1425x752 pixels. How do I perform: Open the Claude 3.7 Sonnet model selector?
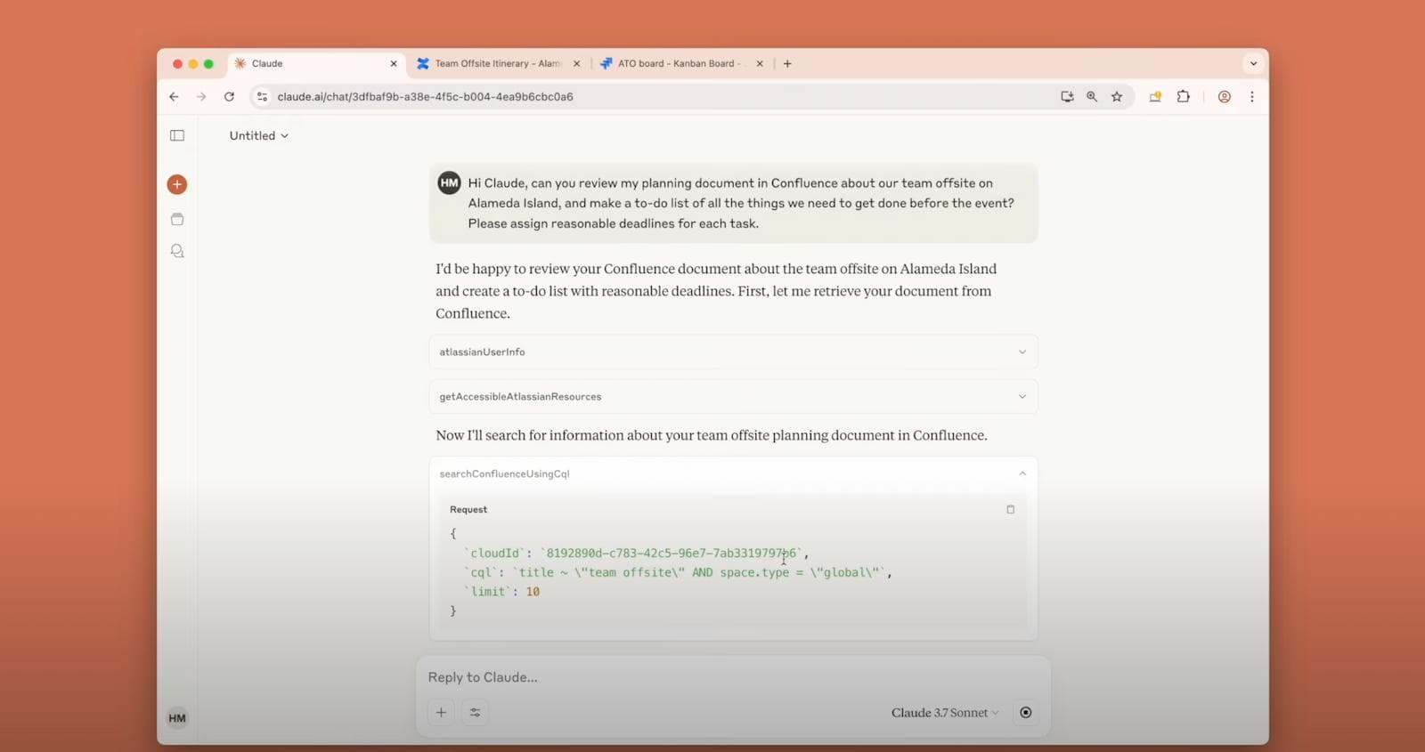coord(945,713)
